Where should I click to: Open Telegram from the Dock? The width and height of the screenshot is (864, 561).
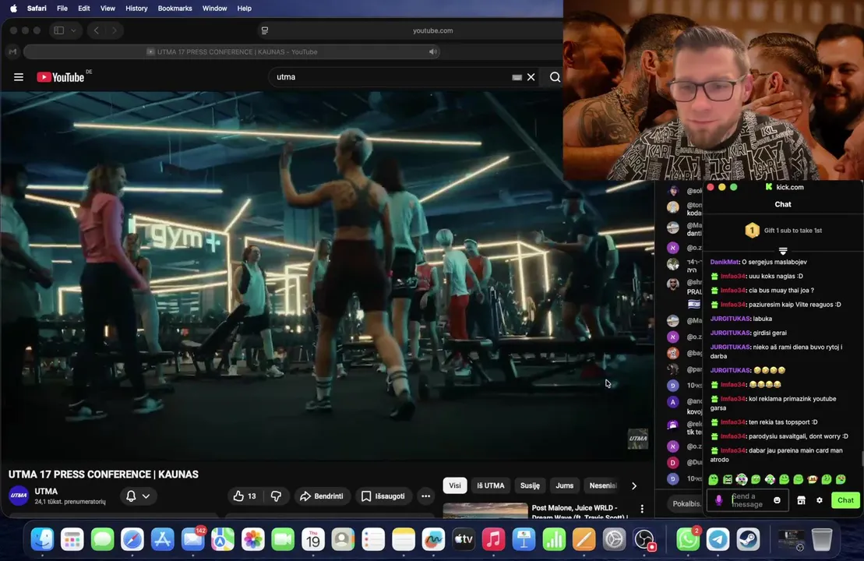pyautogui.click(x=718, y=539)
